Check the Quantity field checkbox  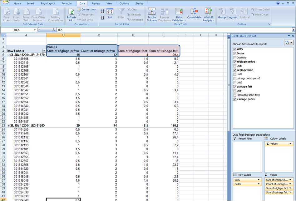(235, 58)
